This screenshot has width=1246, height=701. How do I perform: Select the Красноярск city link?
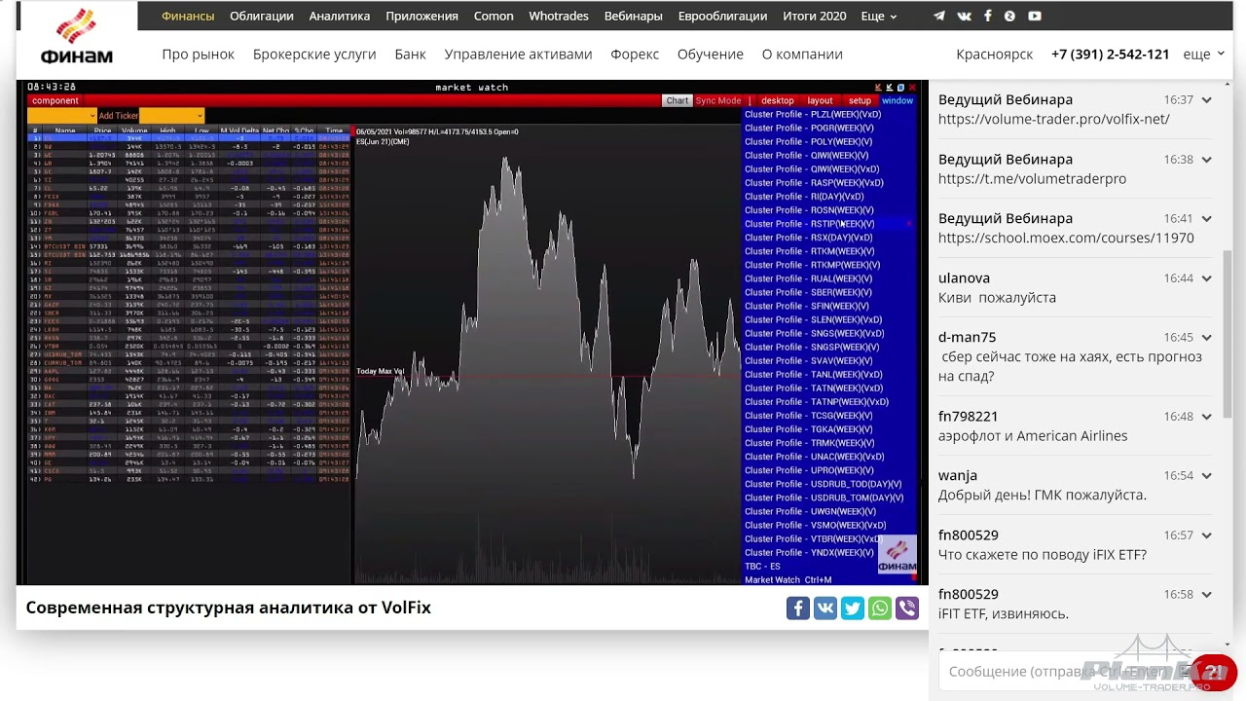coord(995,54)
